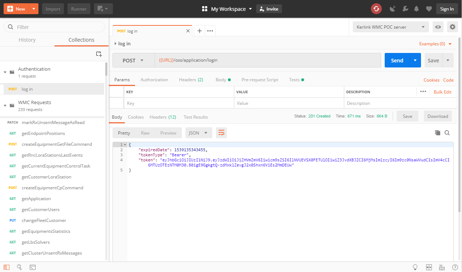Copy response body to clipboard
Image resolution: width=462 pixels, height=272 pixels.
click(x=437, y=133)
